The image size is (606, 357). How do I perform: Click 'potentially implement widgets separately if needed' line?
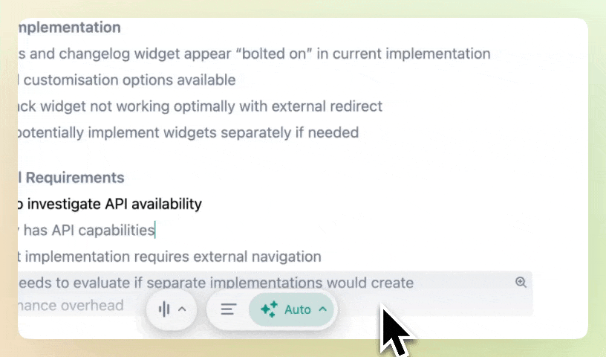pos(188,133)
